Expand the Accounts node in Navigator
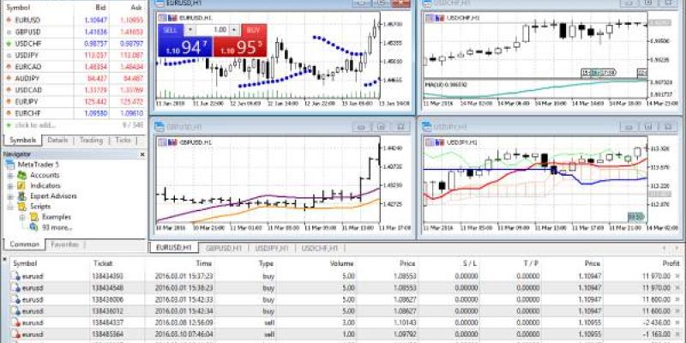The width and height of the screenshot is (686, 343). point(9,176)
